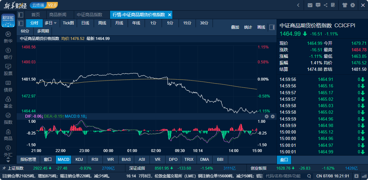368x180 pixels.
Task: Click the 指标管理 button
Action: click(28, 160)
